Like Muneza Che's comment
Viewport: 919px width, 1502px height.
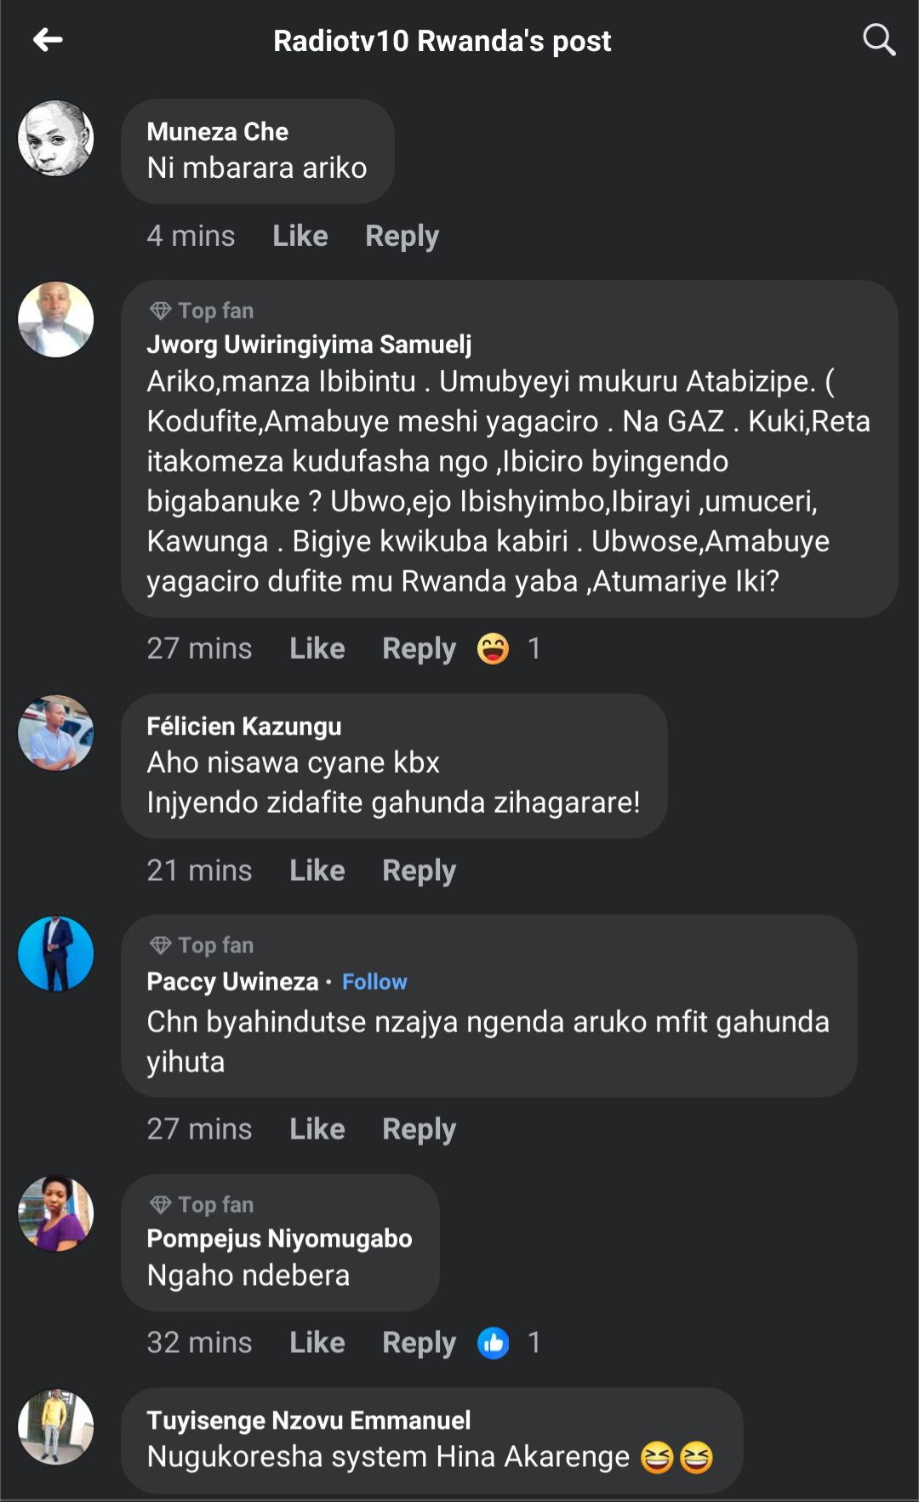[x=300, y=236]
